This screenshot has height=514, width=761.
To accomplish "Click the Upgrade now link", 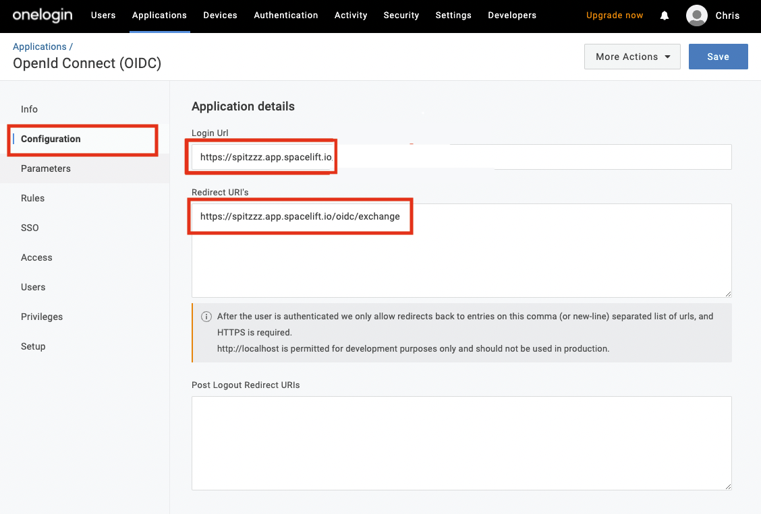I will click(x=614, y=15).
